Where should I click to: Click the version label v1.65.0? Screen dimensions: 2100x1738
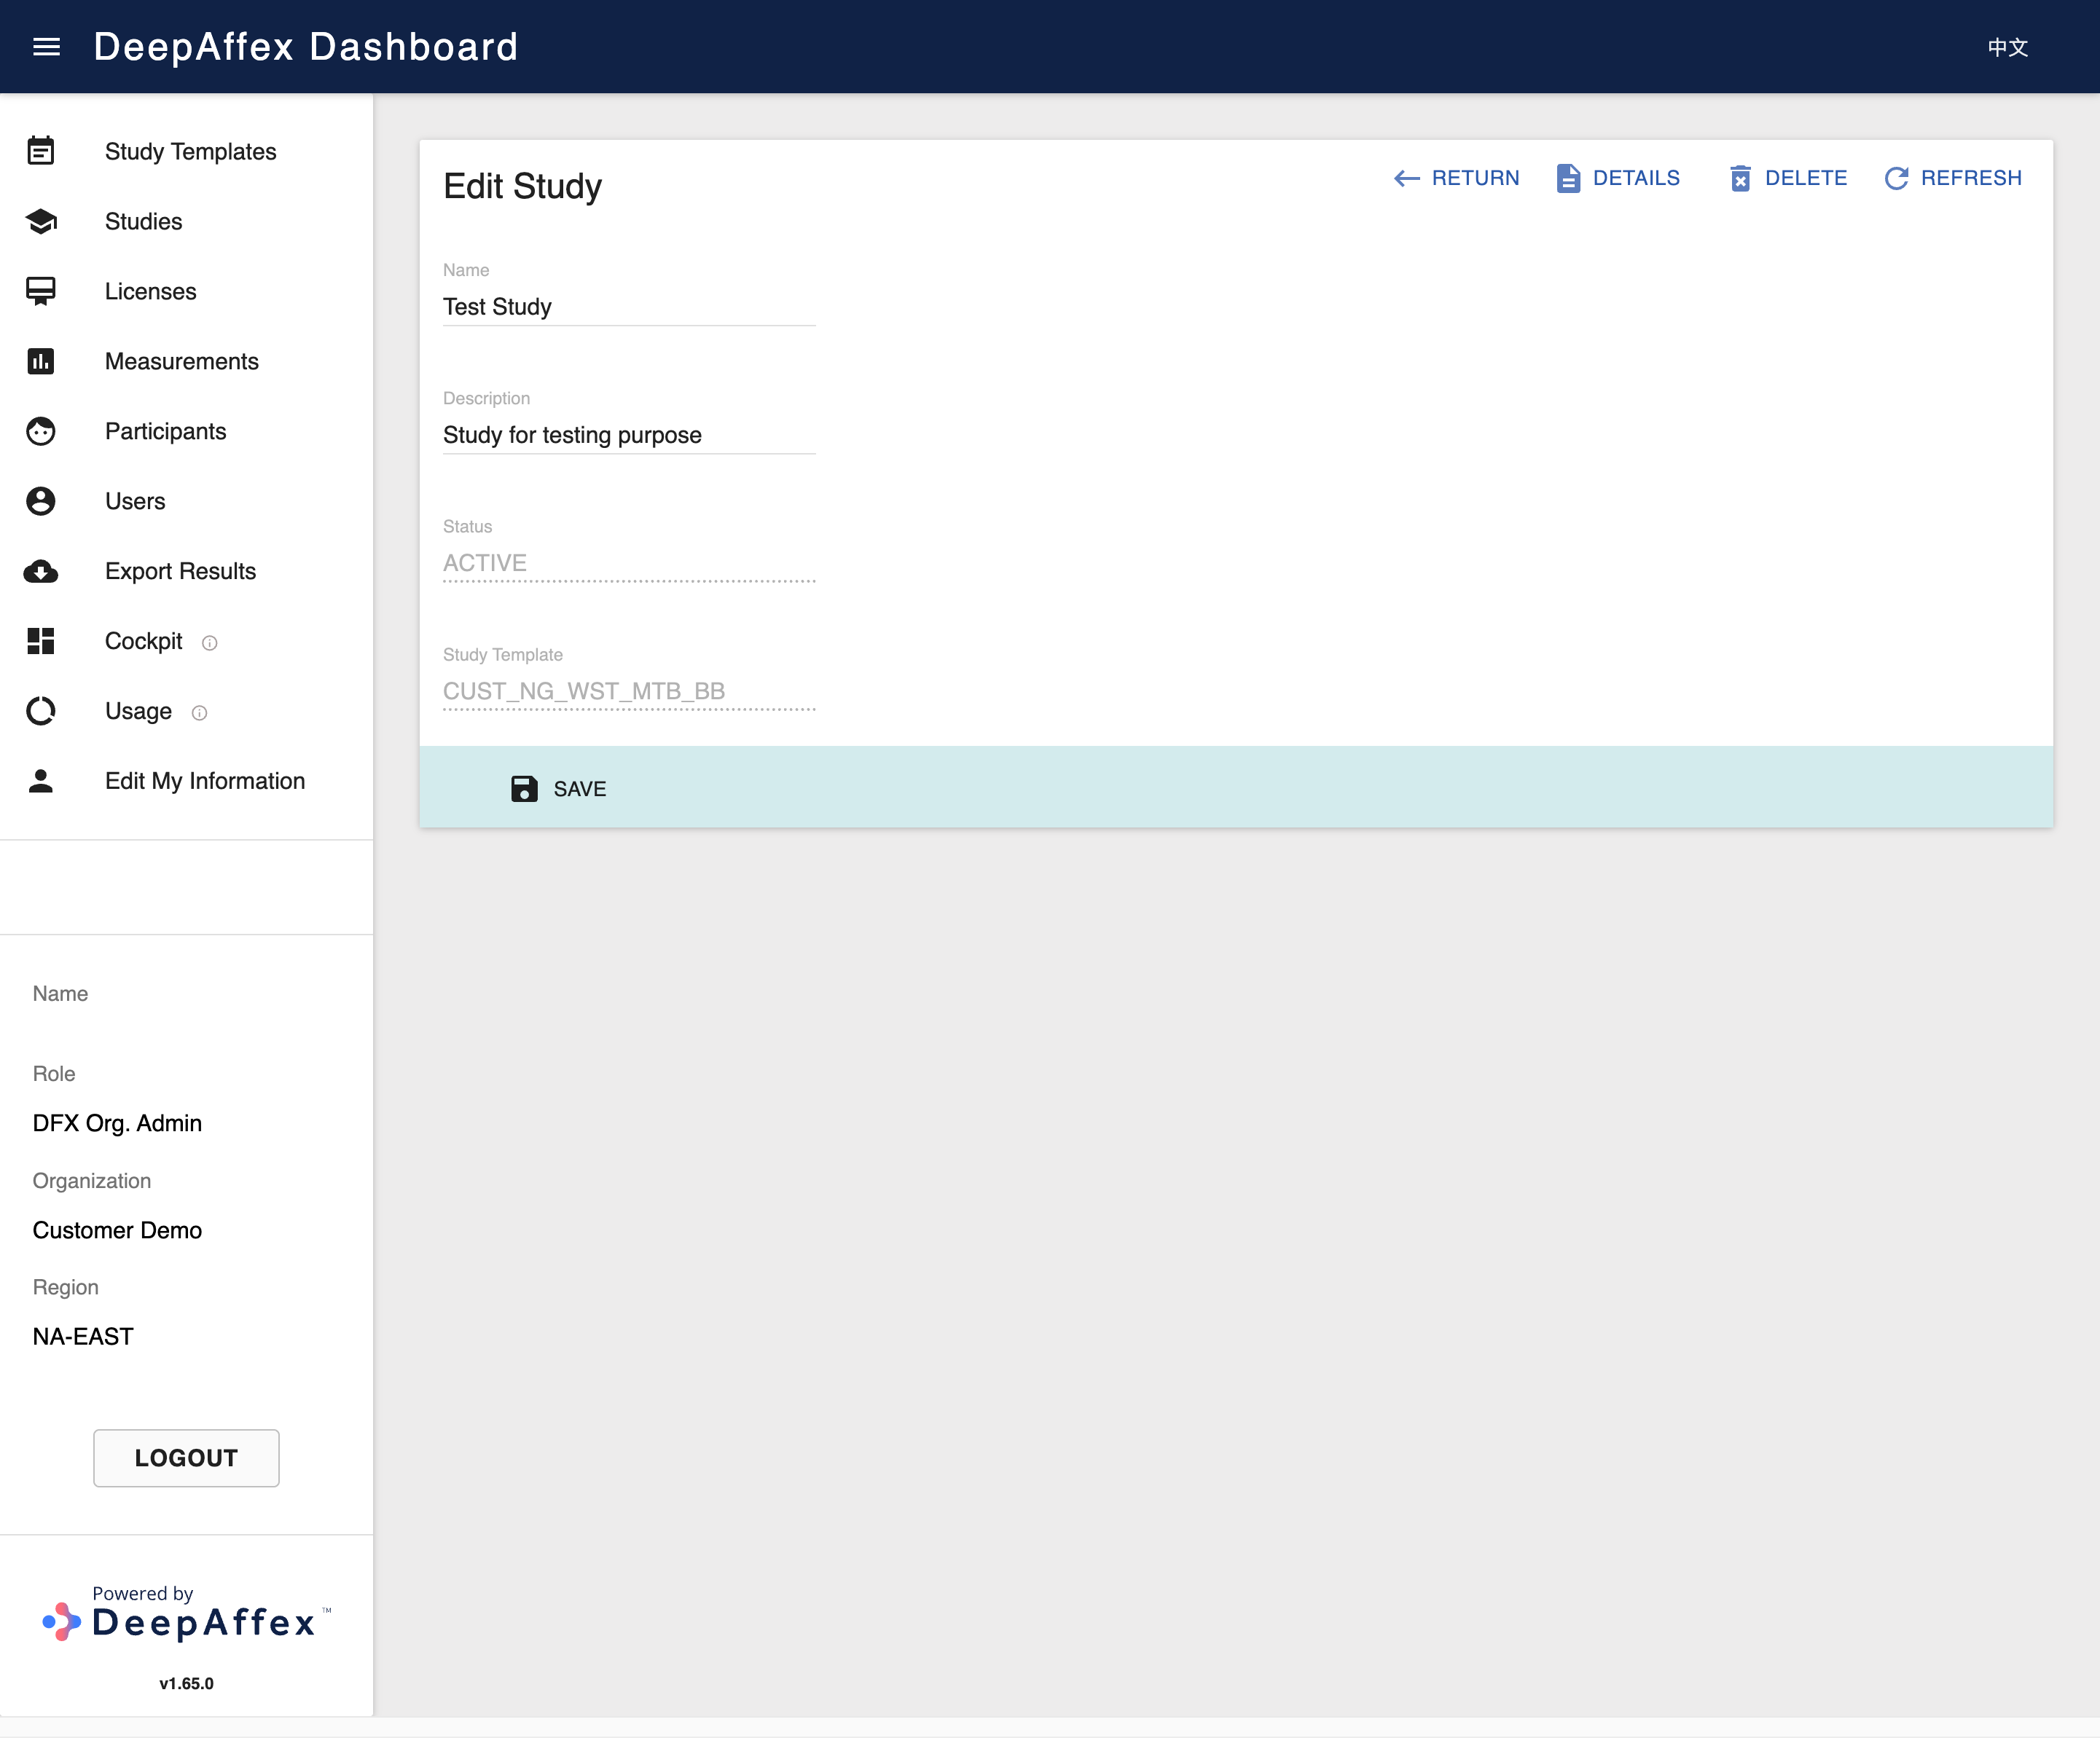[x=186, y=1683]
